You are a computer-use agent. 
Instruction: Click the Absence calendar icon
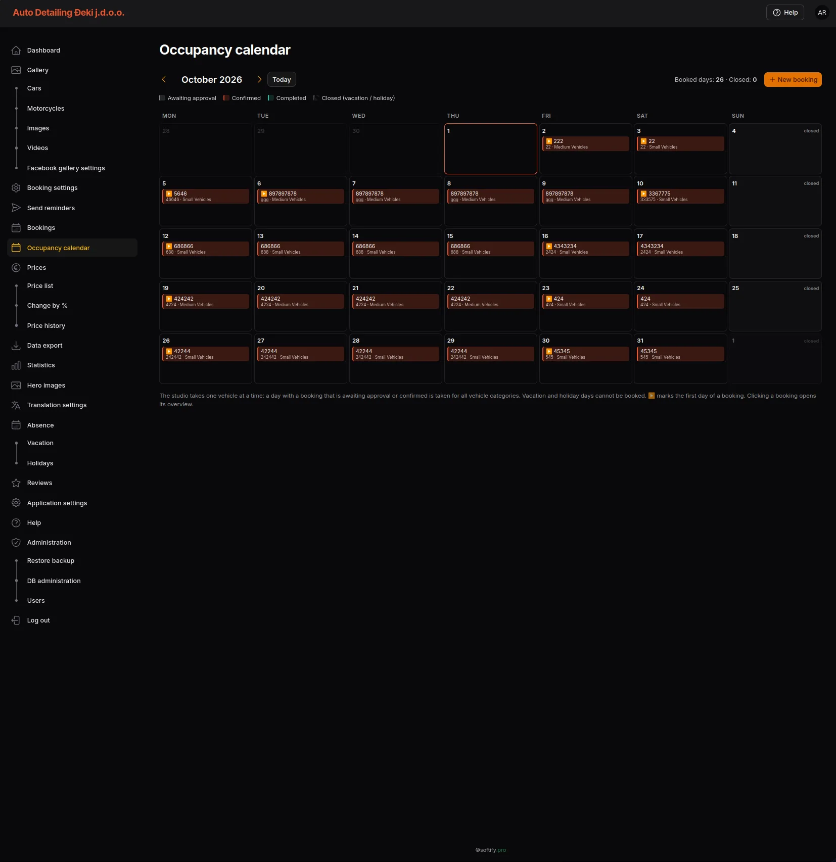(x=16, y=425)
